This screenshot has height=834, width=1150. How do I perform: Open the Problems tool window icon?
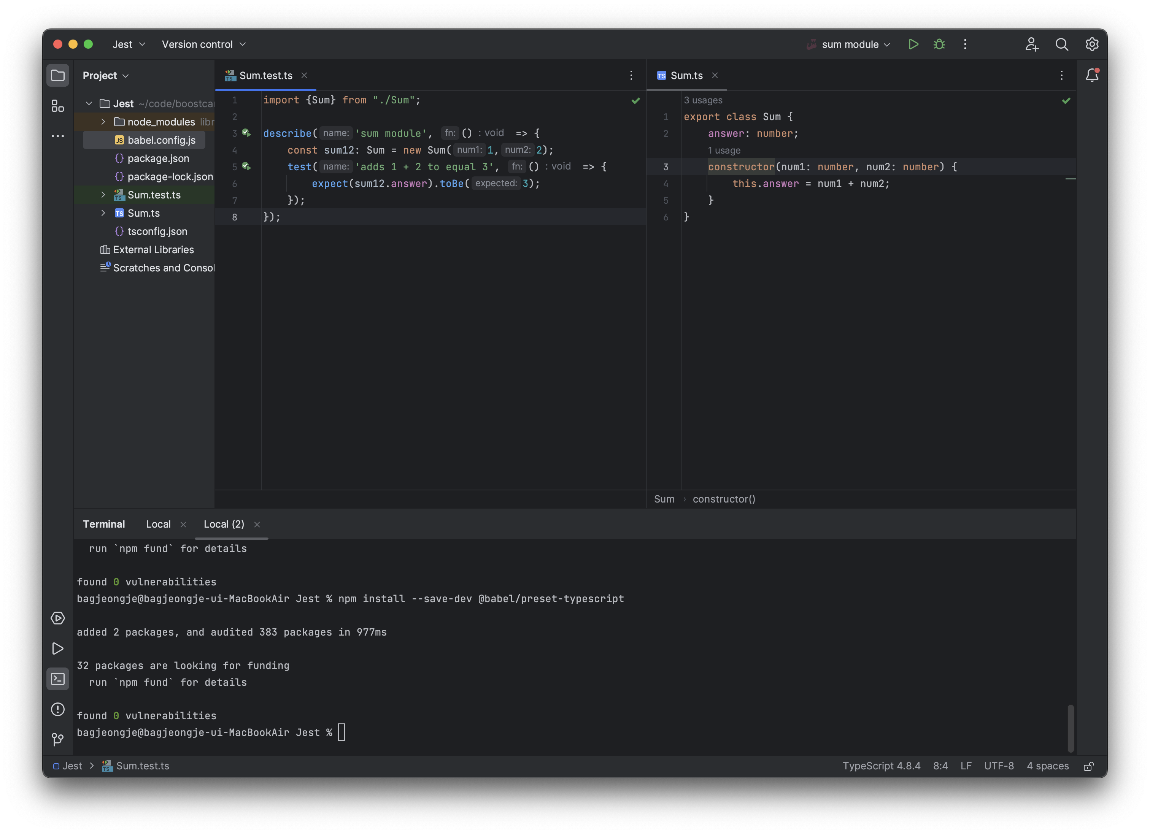click(x=58, y=709)
